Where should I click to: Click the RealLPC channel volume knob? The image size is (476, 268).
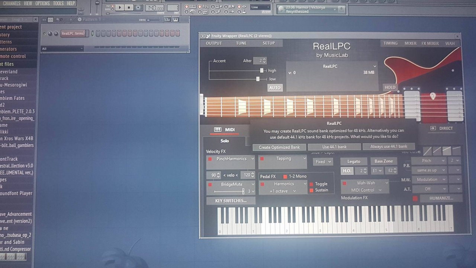(x=56, y=33)
